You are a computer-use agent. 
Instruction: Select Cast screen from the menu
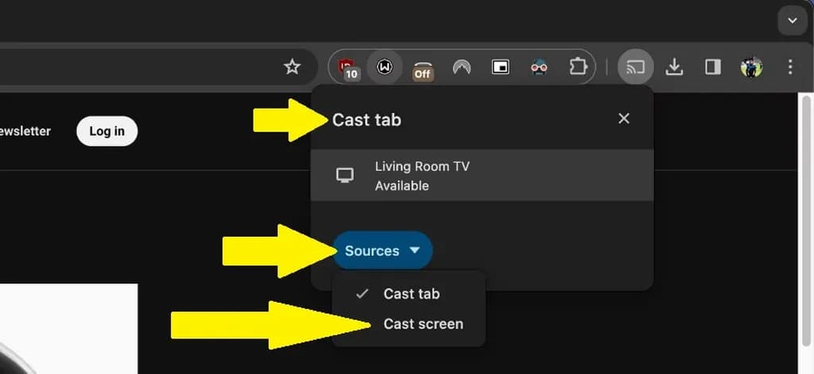coord(423,324)
